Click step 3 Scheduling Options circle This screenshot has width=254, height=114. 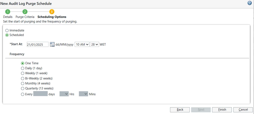click(52, 12)
